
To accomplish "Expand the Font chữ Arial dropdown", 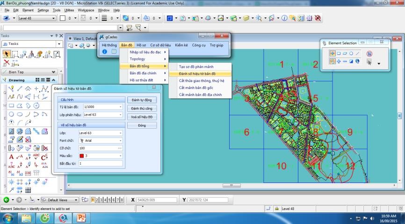I will click(x=120, y=140).
